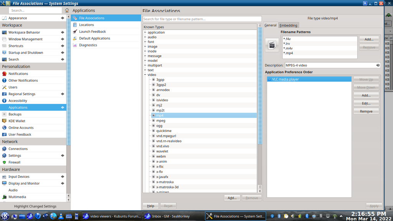Open Window Management settings
Screen dimensions: 393x221
(33, 39)
